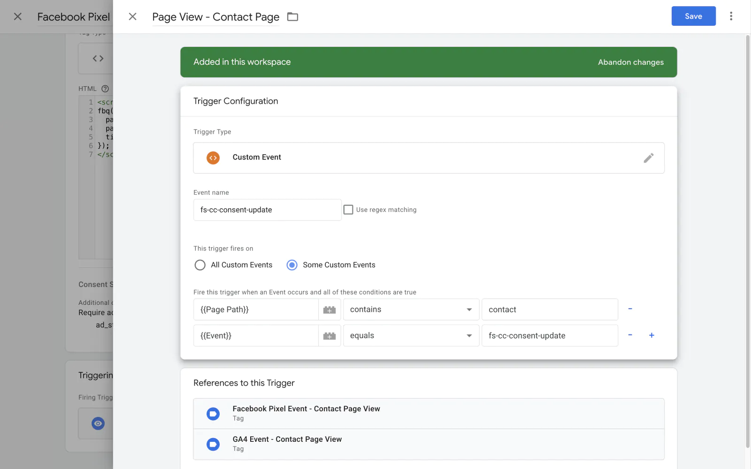The image size is (751, 469).
Task: Open variable picker beside {{Event}} field
Action: [330, 336]
